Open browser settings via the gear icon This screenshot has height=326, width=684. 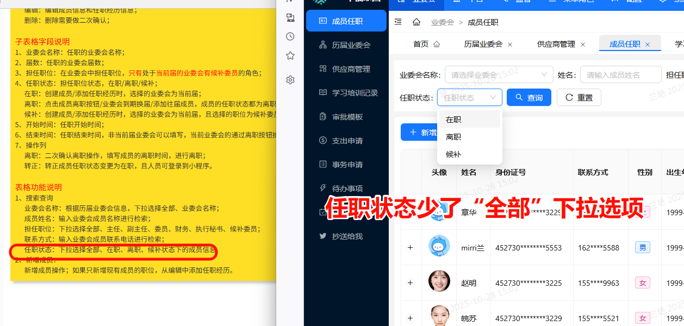point(290,79)
